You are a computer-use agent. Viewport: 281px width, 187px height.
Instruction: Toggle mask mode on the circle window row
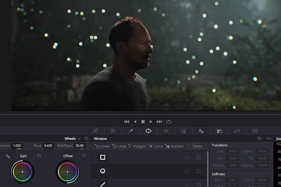click(199, 171)
